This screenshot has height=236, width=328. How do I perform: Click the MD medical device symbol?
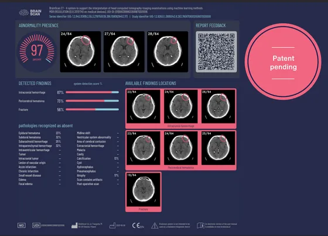22,225
